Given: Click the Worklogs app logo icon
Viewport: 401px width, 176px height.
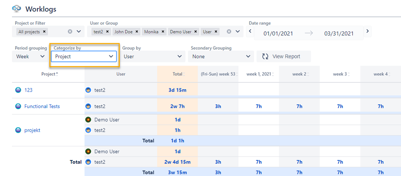Looking at the screenshot, I should 16,9.
